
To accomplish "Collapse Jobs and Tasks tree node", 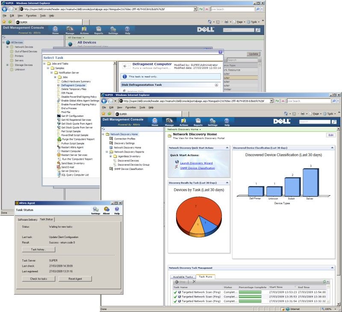I will tap(44, 63).
